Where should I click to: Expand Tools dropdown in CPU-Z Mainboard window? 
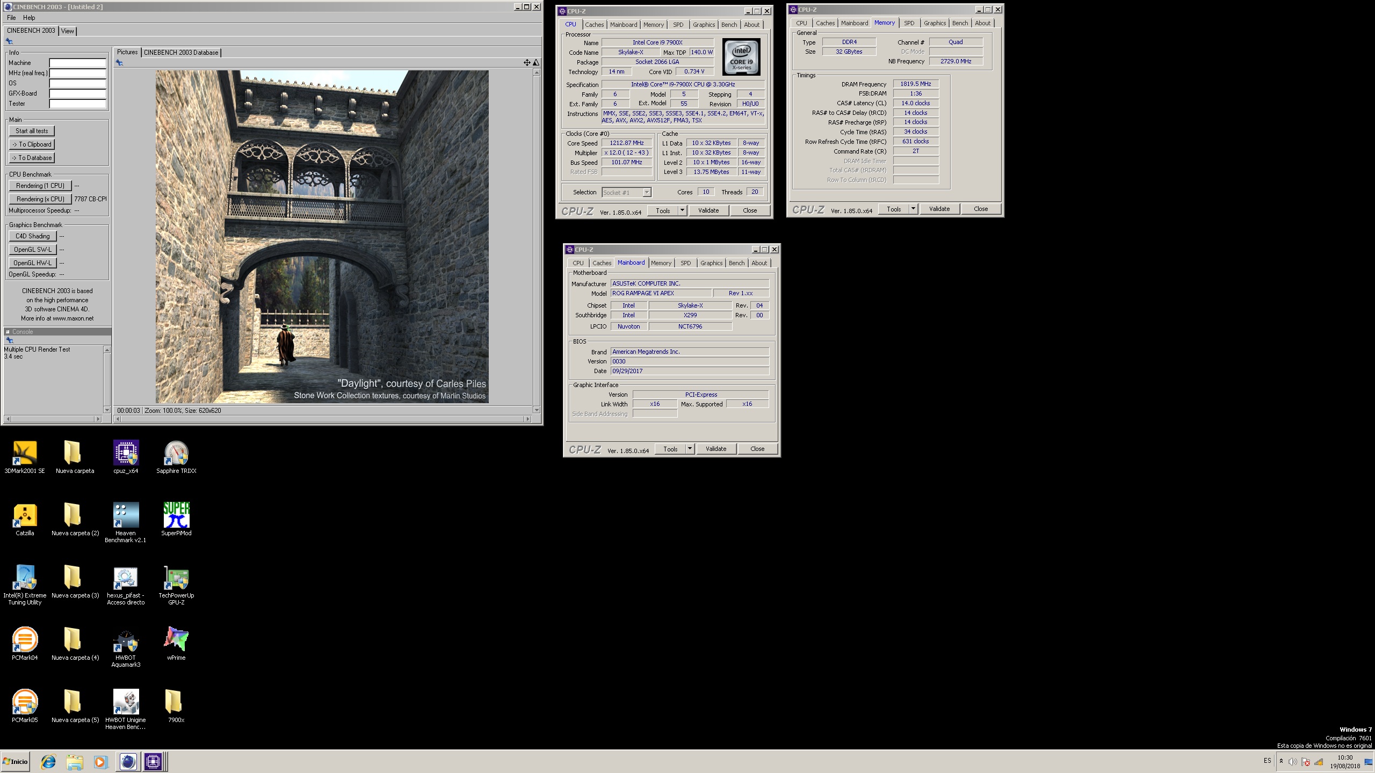click(x=690, y=449)
